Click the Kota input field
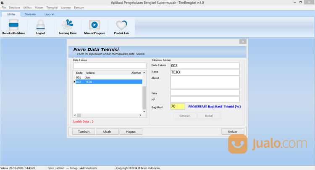This screenshot has width=315, height=170. tap(205, 93)
